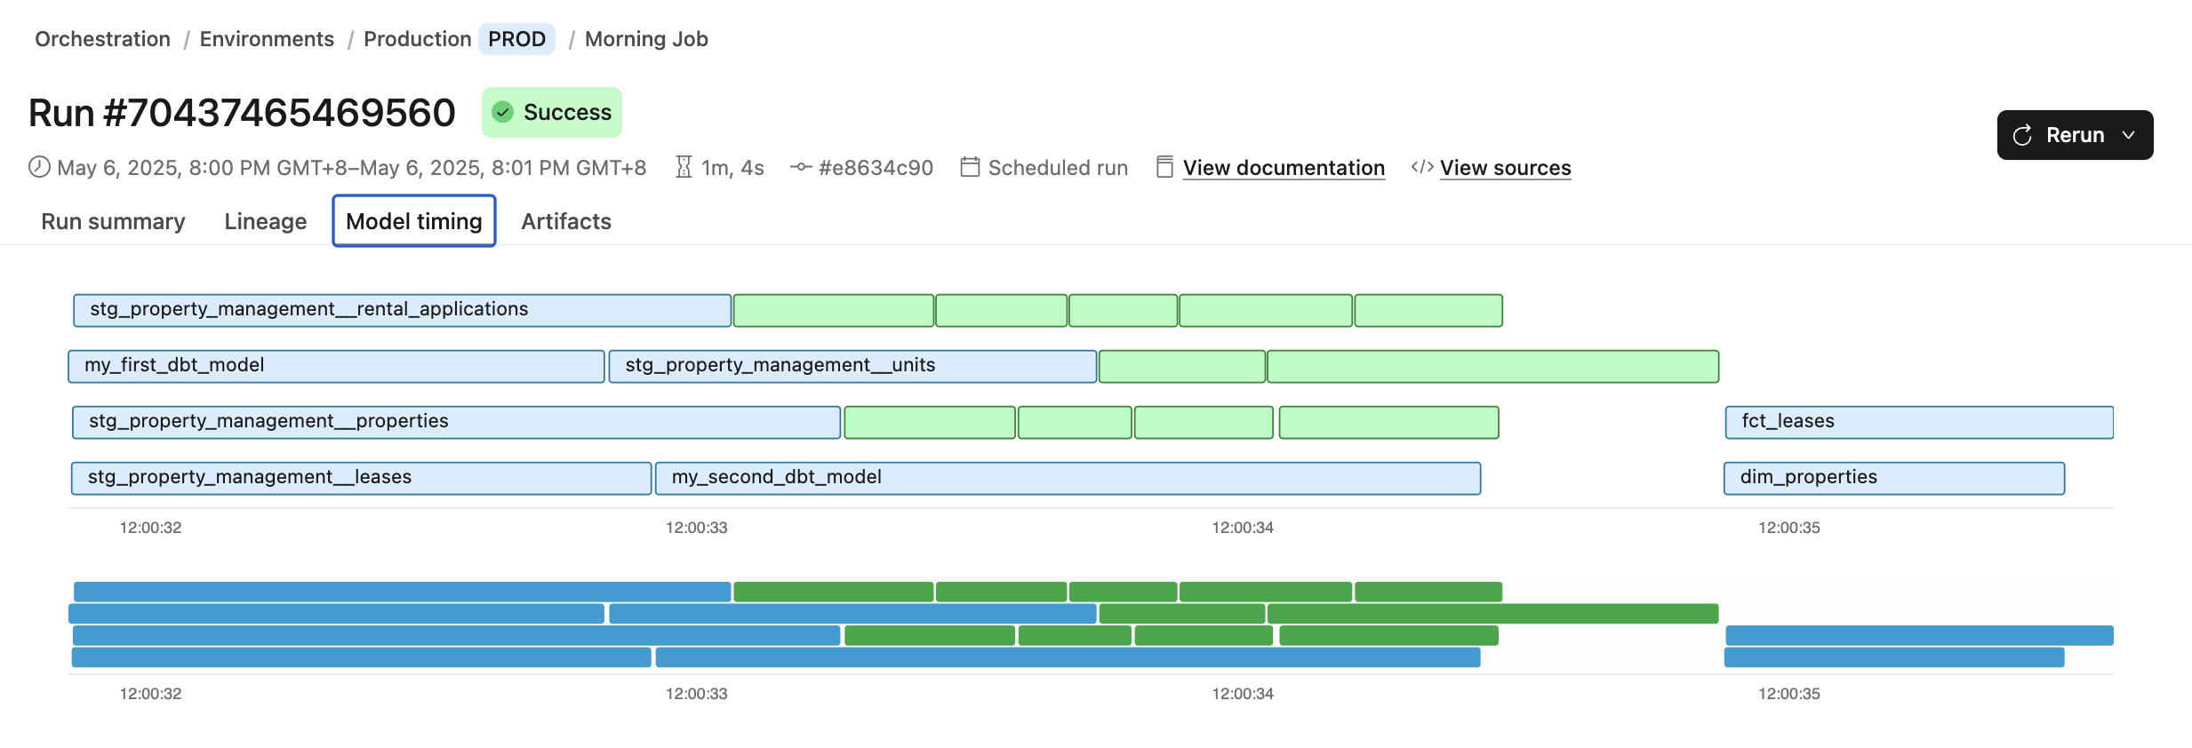Select the stg_property_management__units bar
Screen dimensions: 2192x748
tap(852, 366)
